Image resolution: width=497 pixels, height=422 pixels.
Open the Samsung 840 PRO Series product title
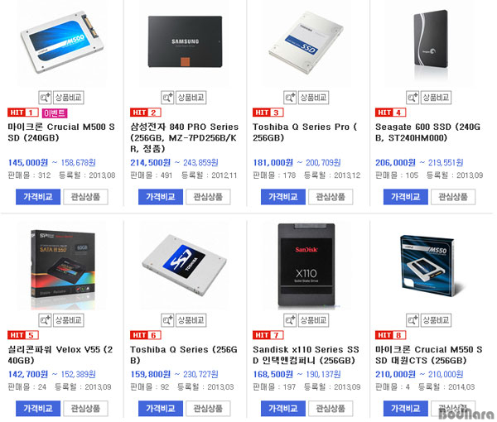click(184, 137)
